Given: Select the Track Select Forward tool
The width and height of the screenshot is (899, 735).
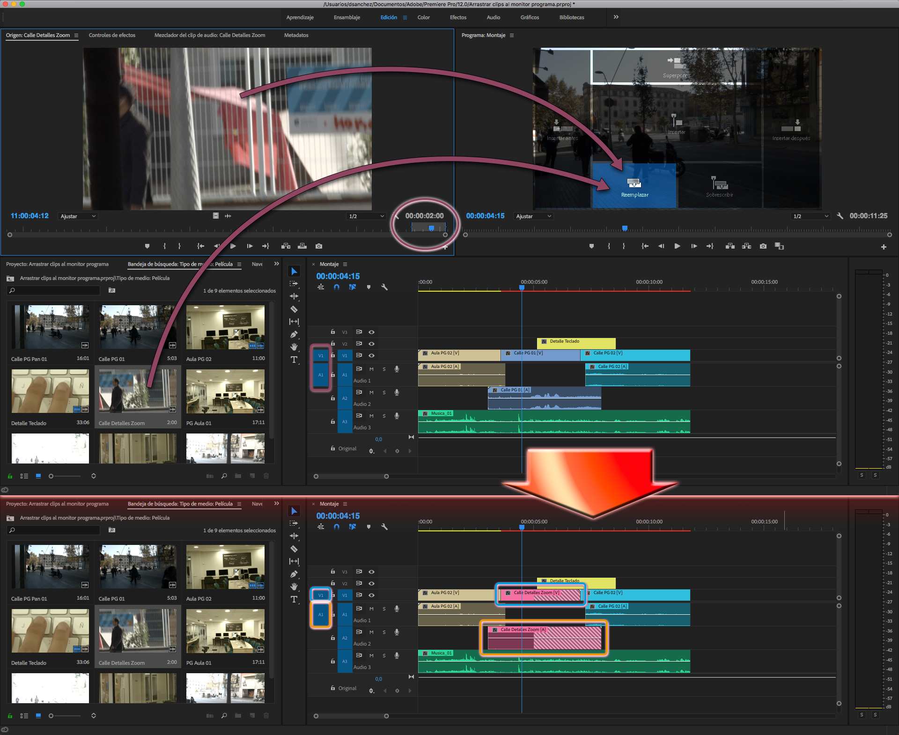Looking at the screenshot, I should point(294,284).
